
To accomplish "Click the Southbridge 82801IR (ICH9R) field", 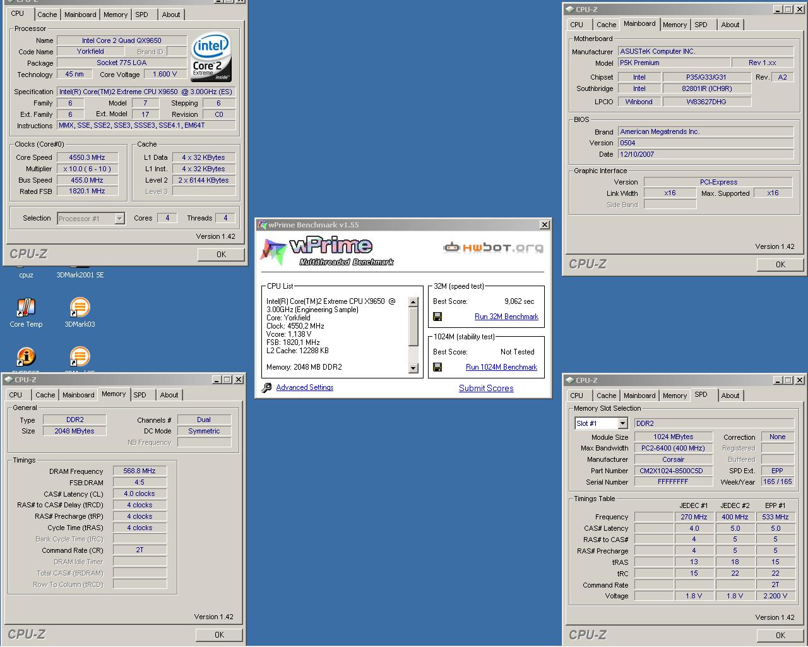I will [x=706, y=88].
